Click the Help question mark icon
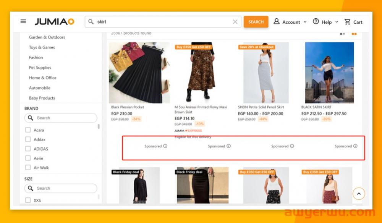The width and height of the screenshot is (382, 223). pos(316,21)
